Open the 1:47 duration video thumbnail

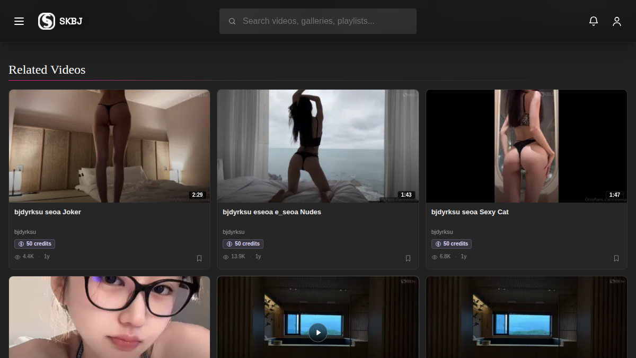(x=526, y=146)
